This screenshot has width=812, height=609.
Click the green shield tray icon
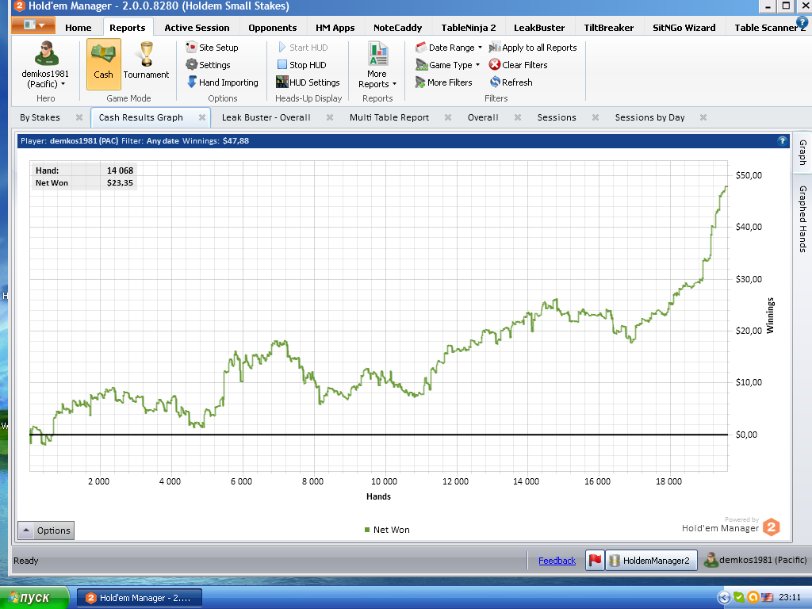coord(739,598)
